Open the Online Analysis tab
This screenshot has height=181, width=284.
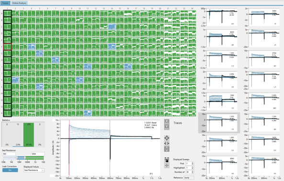click(19, 3)
